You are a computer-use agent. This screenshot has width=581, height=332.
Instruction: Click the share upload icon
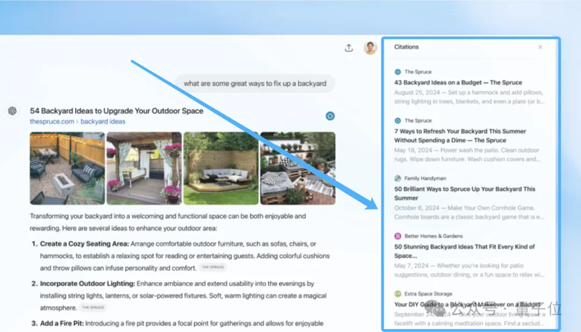(x=349, y=48)
